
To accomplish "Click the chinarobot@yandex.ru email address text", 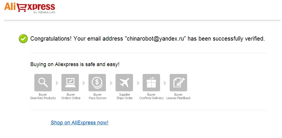I will [x=156, y=39].
